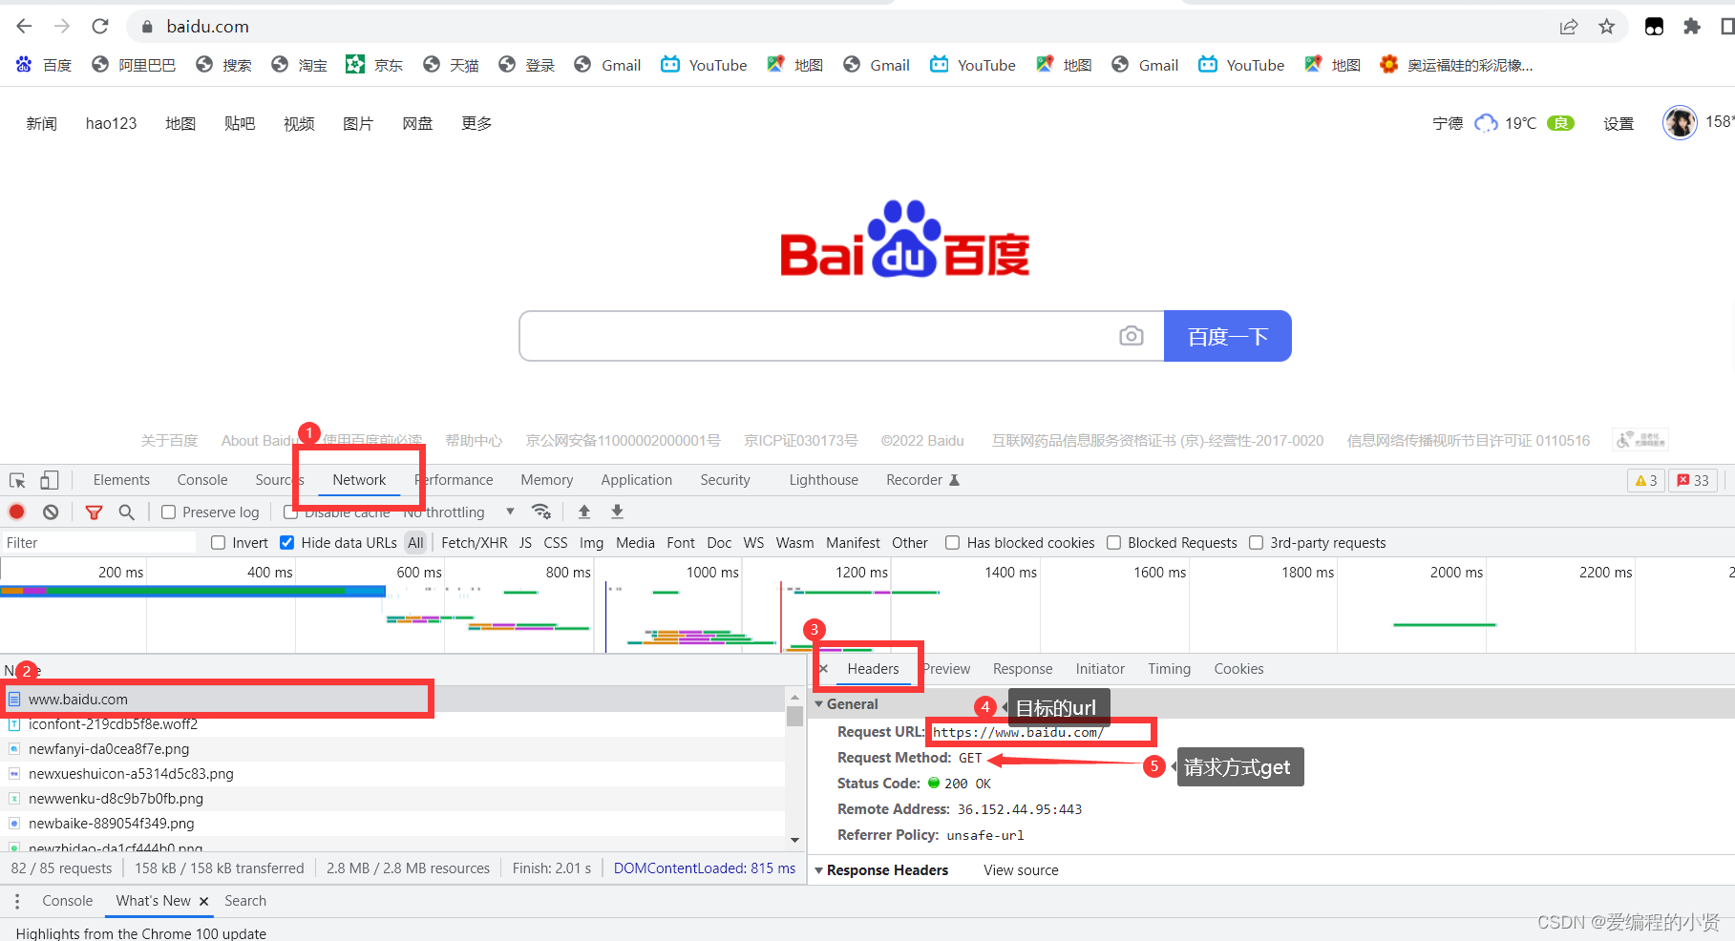
Task: Uncheck Hide data URLs checkbox
Action: [x=286, y=543]
